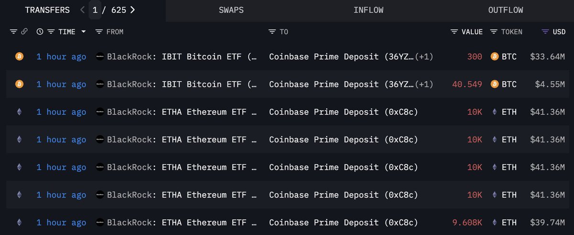This screenshot has height=235, width=574.
Task: Expand the (+1) addresses in the $33.64M row
Action: pos(424,57)
